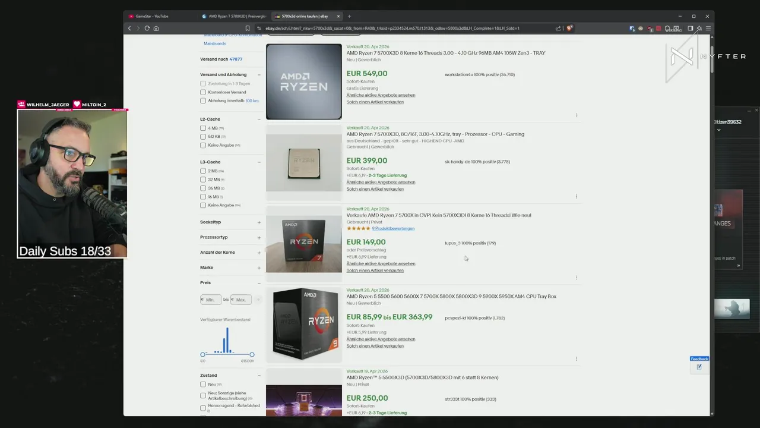Image resolution: width=760 pixels, height=428 pixels.
Task: Click the Min. price input field
Action: point(211,300)
